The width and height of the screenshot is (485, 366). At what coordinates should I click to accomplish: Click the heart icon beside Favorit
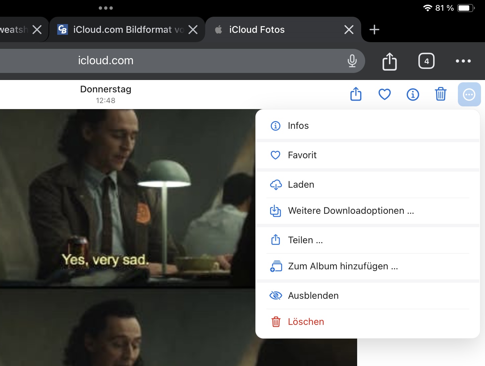point(275,155)
